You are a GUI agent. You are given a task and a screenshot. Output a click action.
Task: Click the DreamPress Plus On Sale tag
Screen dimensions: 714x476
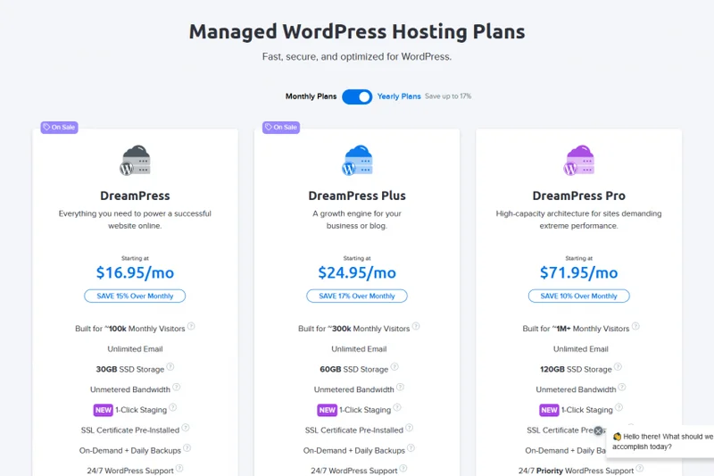[x=281, y=127]
